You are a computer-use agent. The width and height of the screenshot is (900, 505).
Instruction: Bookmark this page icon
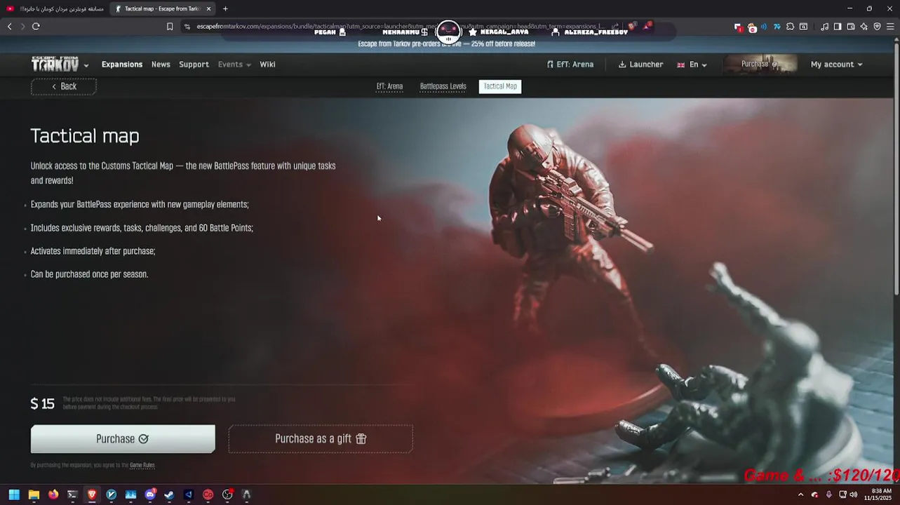pyautogui.click(x=170, y=27)
